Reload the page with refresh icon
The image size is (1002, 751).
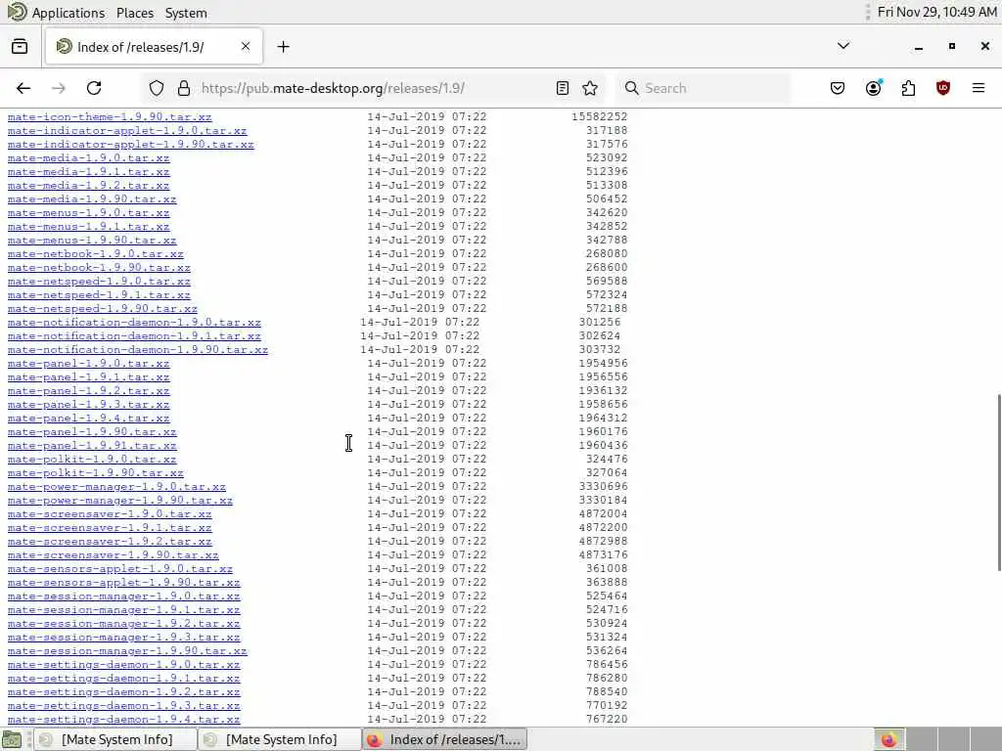[94, 88]
